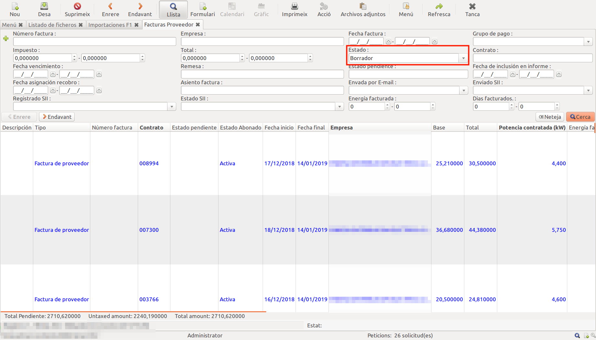Switch to the Importaciones F1 tab
This screenshot has width=596, height=340.
click(x=110, y=25)
